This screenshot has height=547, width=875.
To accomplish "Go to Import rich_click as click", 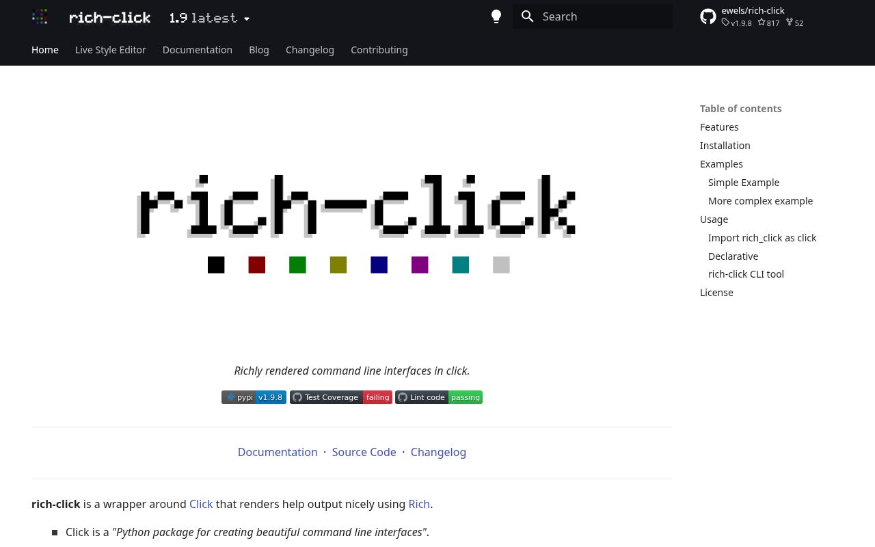I will [762, 238].
